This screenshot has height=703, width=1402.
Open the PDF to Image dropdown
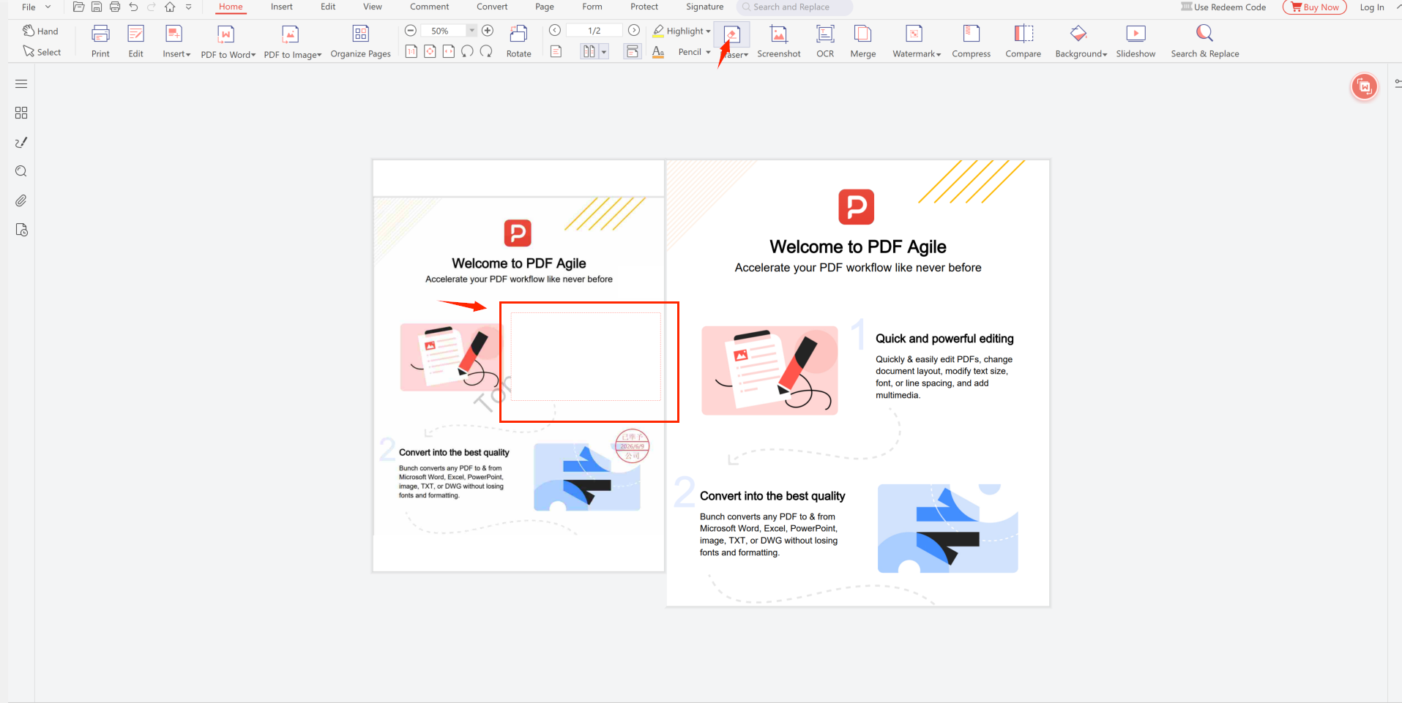tap(292, 41)
